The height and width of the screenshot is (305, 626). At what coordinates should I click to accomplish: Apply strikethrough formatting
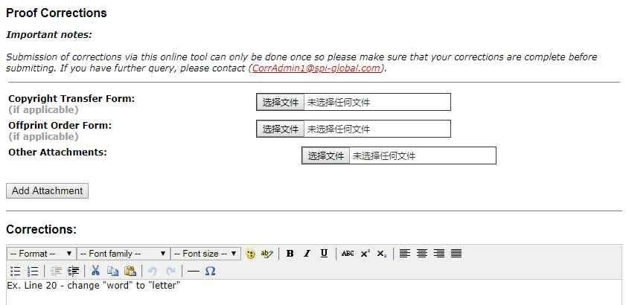click(348, 254)
